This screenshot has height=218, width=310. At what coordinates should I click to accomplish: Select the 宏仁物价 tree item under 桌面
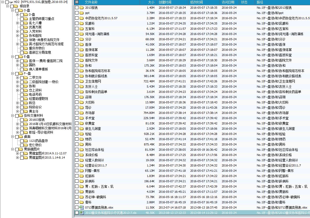click(x=35, y=145)
